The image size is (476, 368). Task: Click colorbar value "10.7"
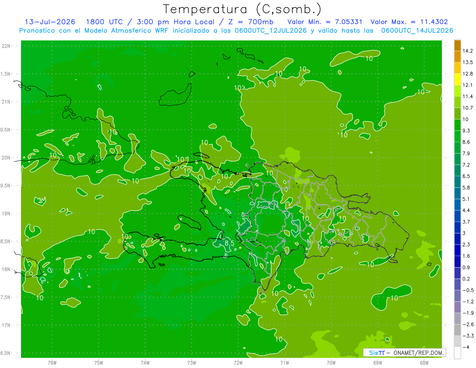tap(468, 108)
